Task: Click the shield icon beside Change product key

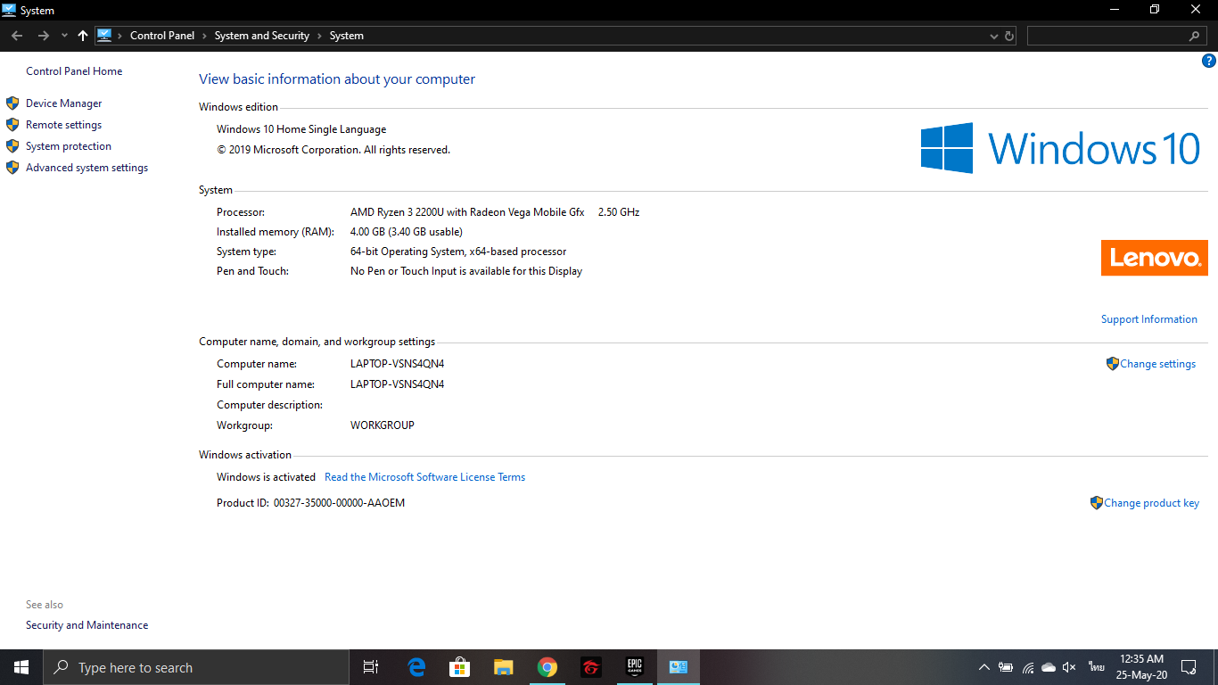Action: click(1096, 503)
